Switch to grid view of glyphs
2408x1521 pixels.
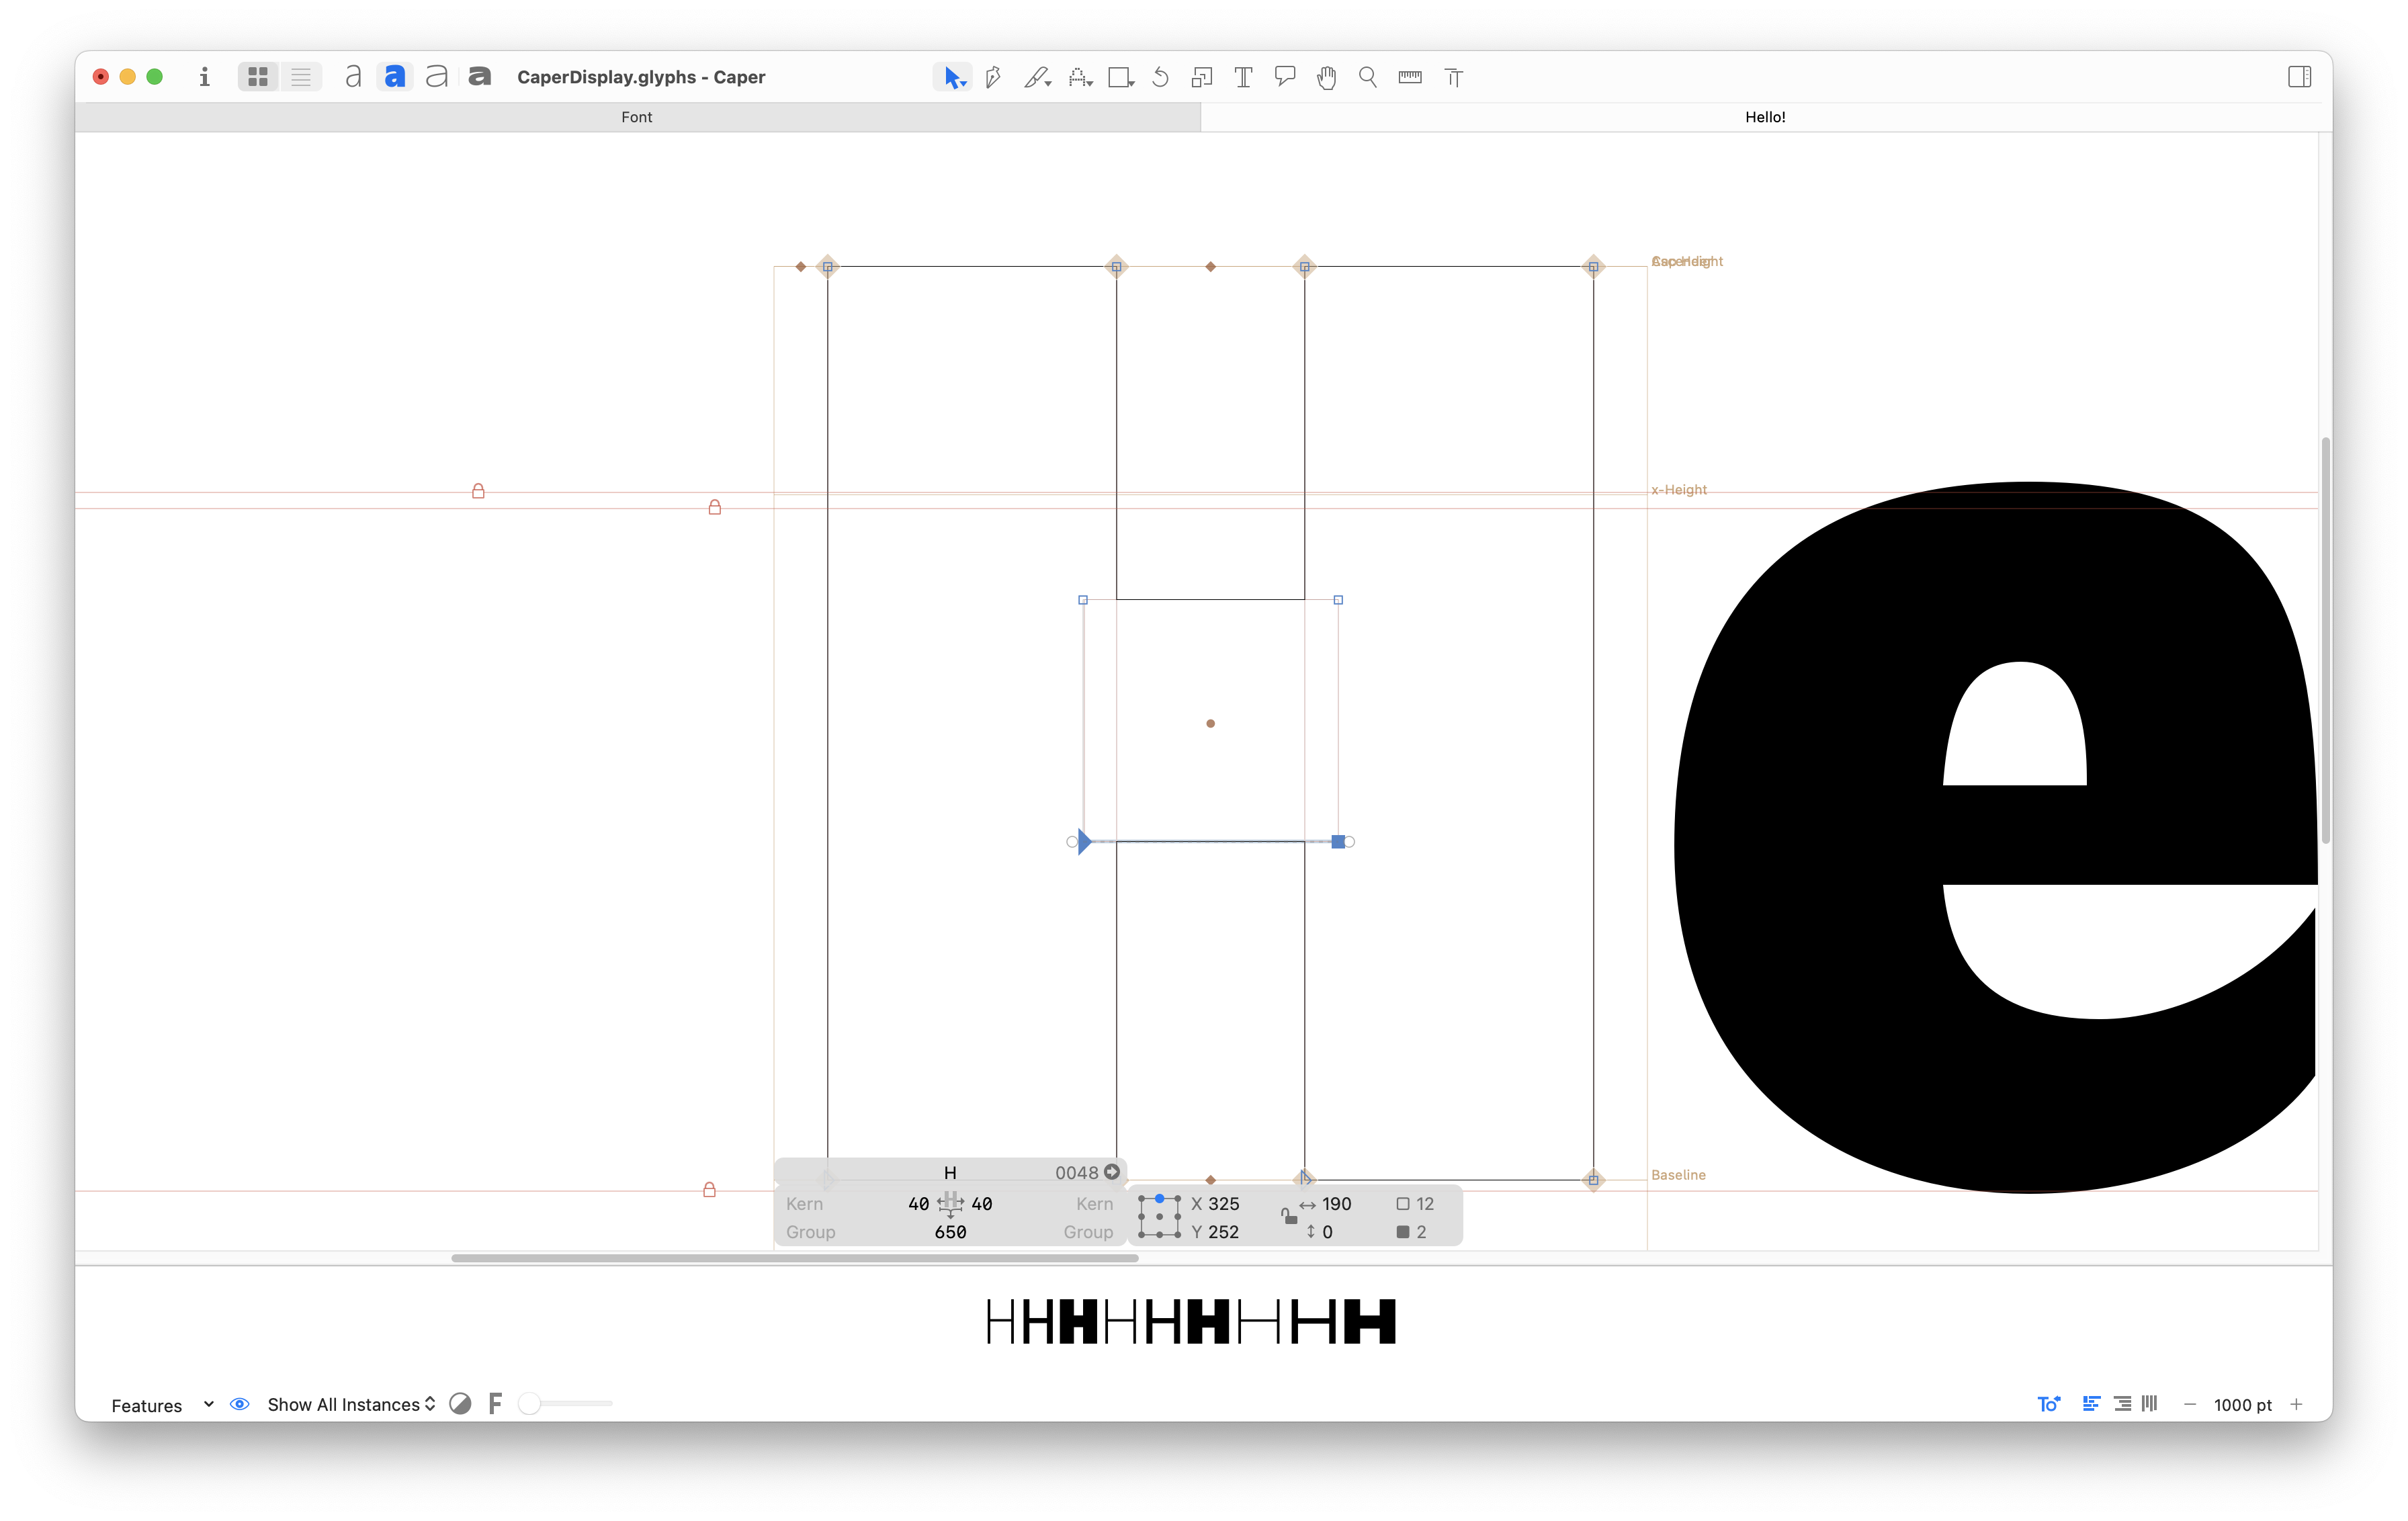click(x=258, y=77)
